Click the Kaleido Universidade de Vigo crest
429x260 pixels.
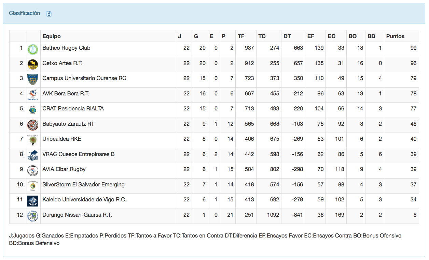[x=33, y=201]
